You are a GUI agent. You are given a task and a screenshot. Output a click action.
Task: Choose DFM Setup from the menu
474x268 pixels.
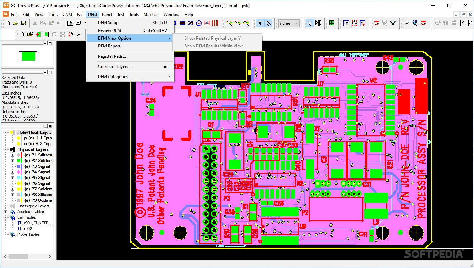coord(130,23)
